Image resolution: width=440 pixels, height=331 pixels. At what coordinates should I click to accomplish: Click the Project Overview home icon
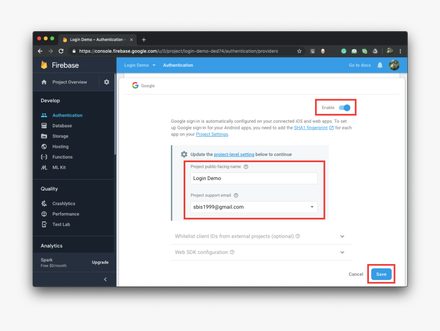(44, 82)
